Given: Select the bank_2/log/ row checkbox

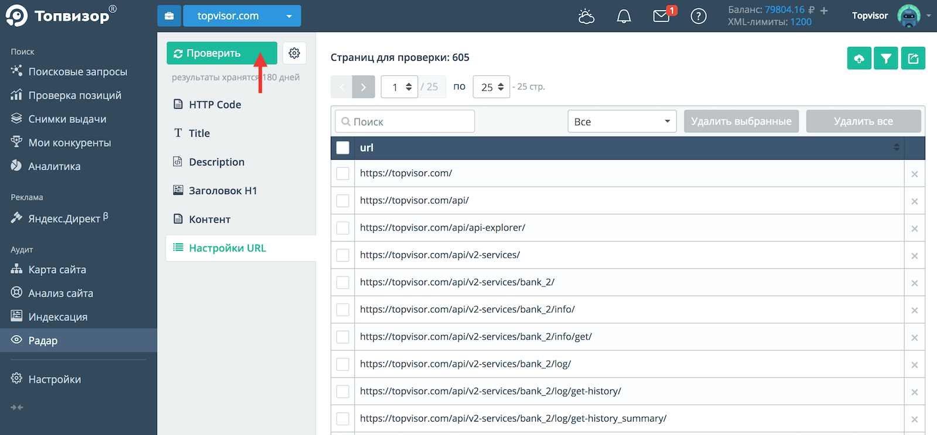Looking at the screenshot, I should click(x=343, y=364).
